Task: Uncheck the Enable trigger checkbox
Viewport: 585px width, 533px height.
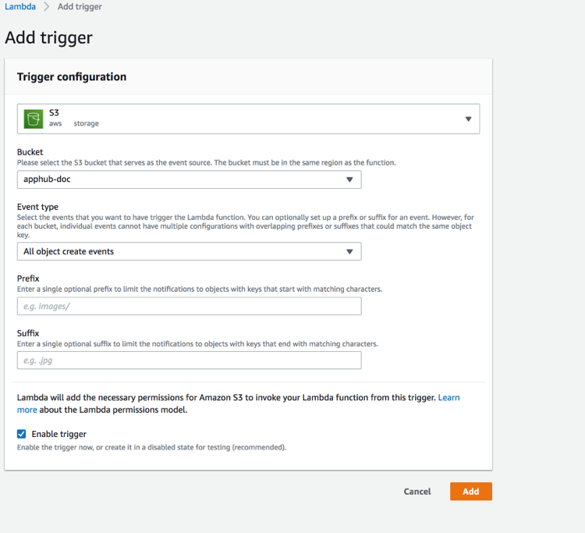Action: pos(21,434)
